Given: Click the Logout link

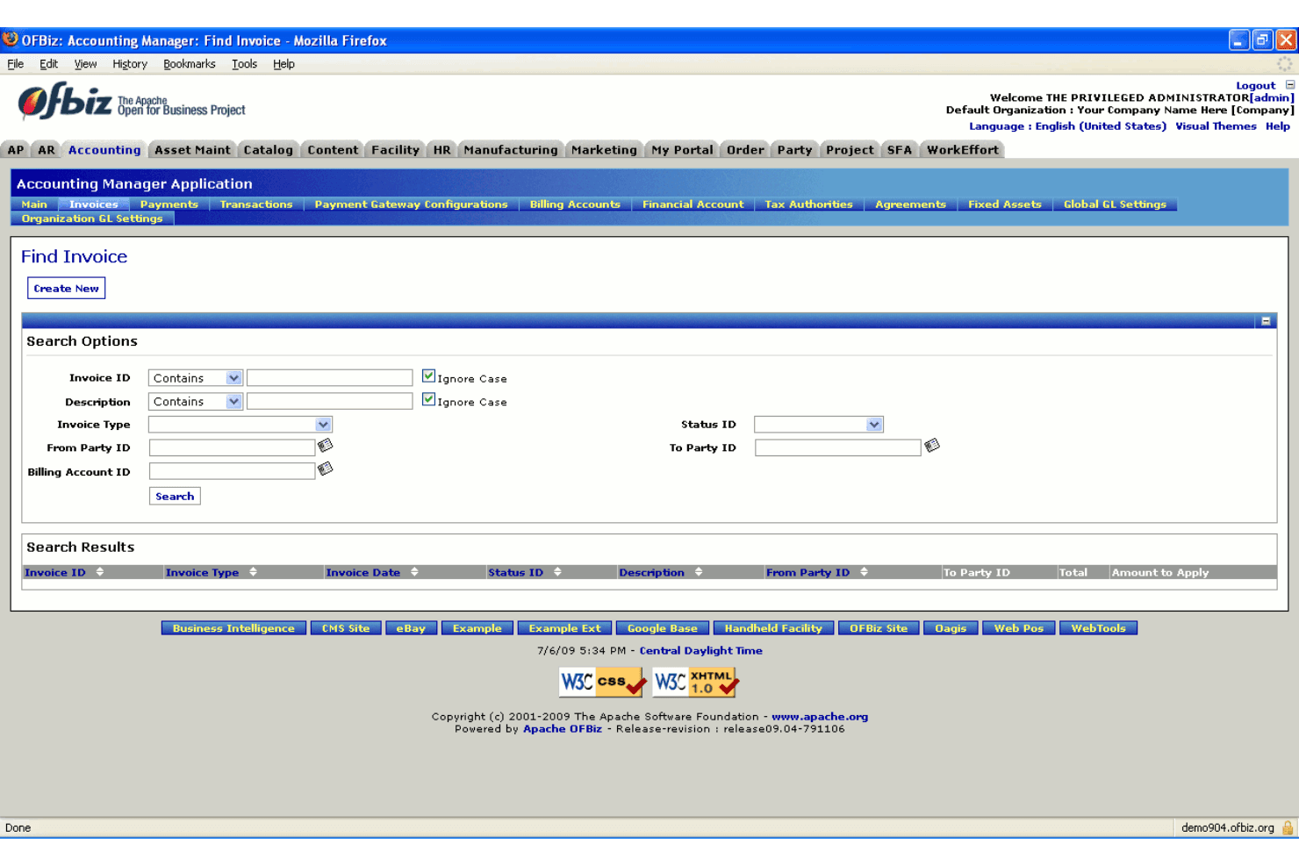Looking at the screenshot, I should (x=1255, y=86).
